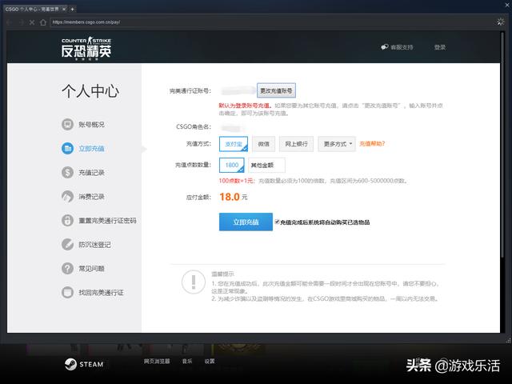
Task: Open 常见问题 in the sidebar
Action: [91, 269]
